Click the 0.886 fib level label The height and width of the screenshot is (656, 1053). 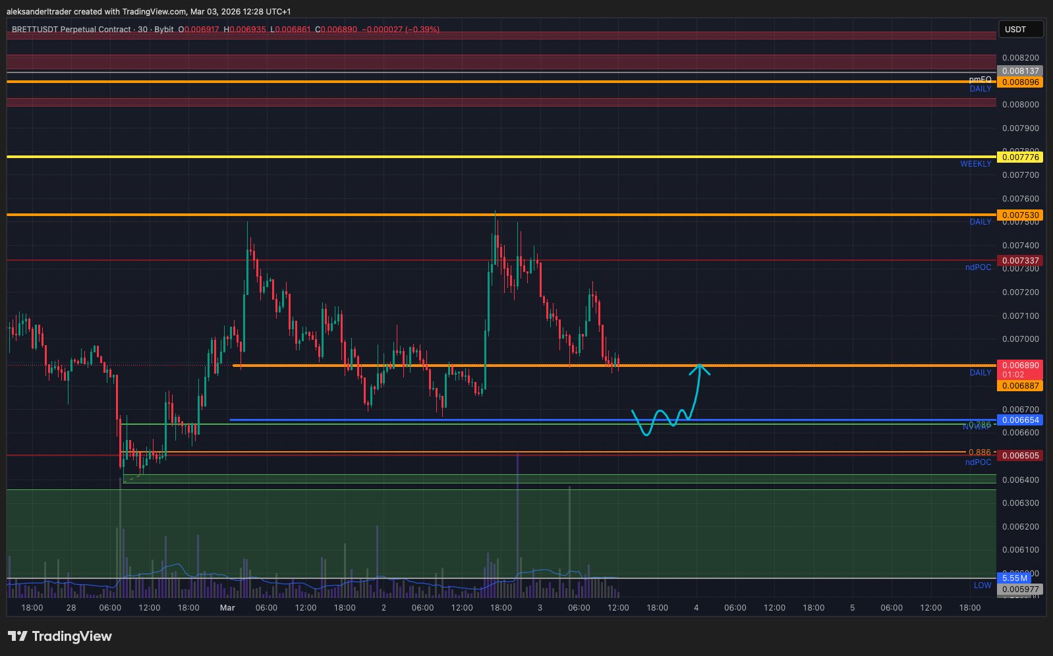coord(979,452)
